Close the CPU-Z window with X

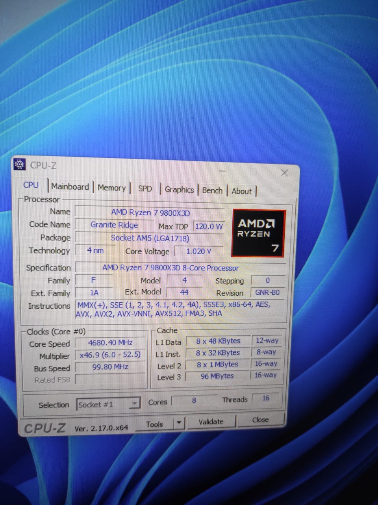pos(284,173)
